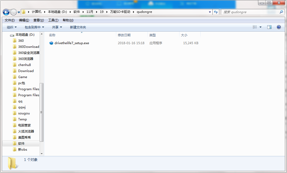The image size is (287, 173).
Task: Click the Download folder icon in the tree
Action: [x=15, y=71]
